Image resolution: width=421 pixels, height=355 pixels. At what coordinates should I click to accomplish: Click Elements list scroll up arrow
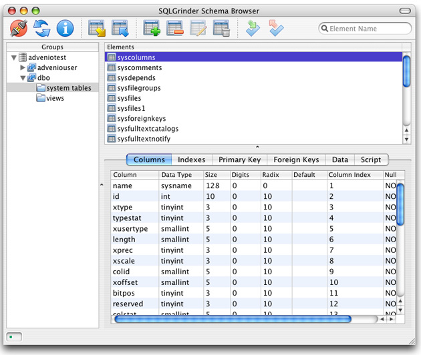(406, 130)
